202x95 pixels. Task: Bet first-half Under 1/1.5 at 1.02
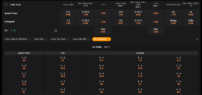tap(138, 22)
